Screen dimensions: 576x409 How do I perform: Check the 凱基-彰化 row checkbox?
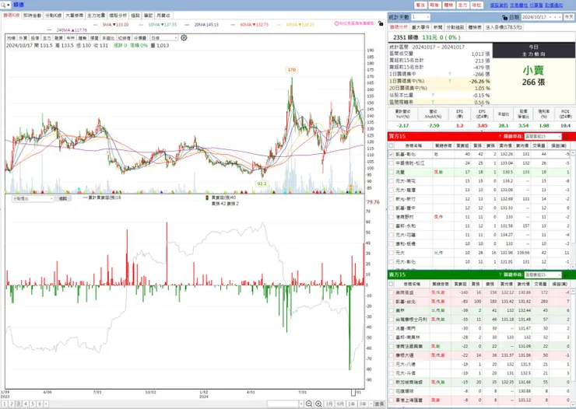click(x=392, y=155)
